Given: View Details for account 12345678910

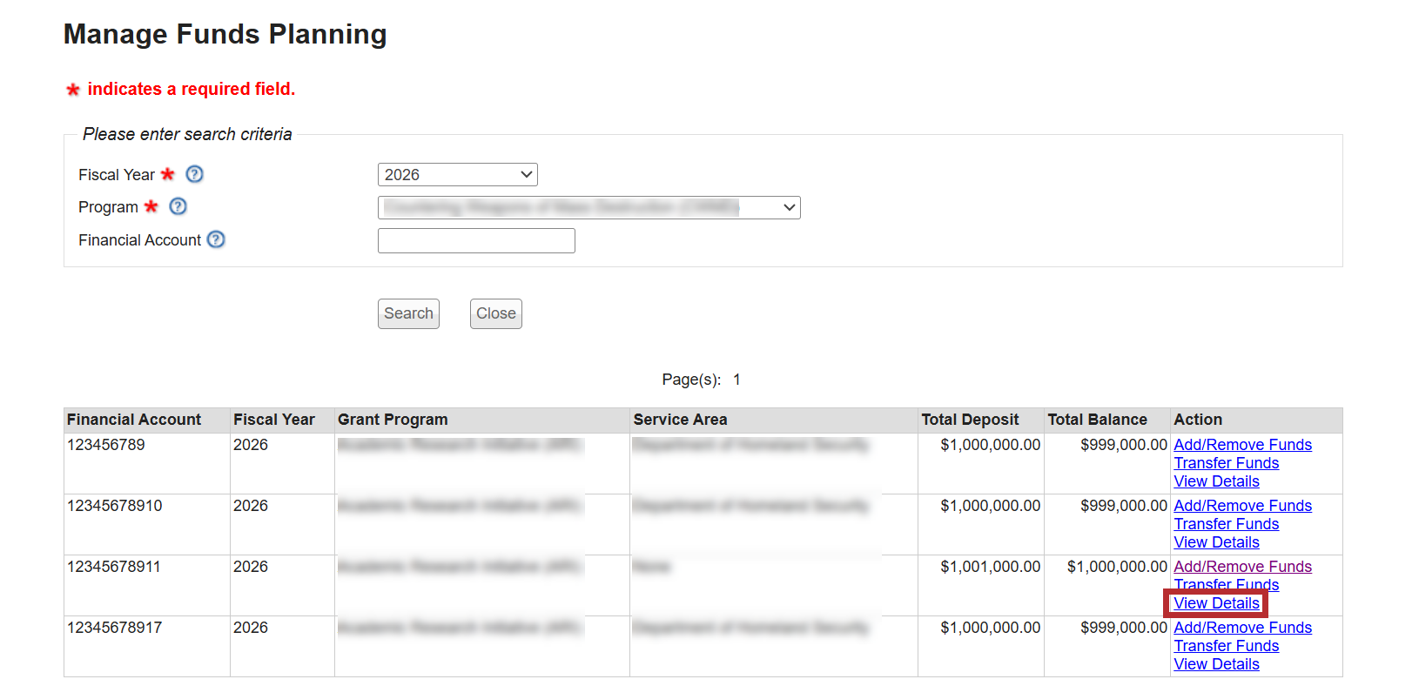Looking at the screenshot, I should [x=1216, y=542].
